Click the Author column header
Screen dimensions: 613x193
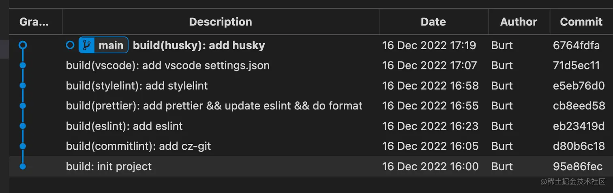[x=519, y=22]
